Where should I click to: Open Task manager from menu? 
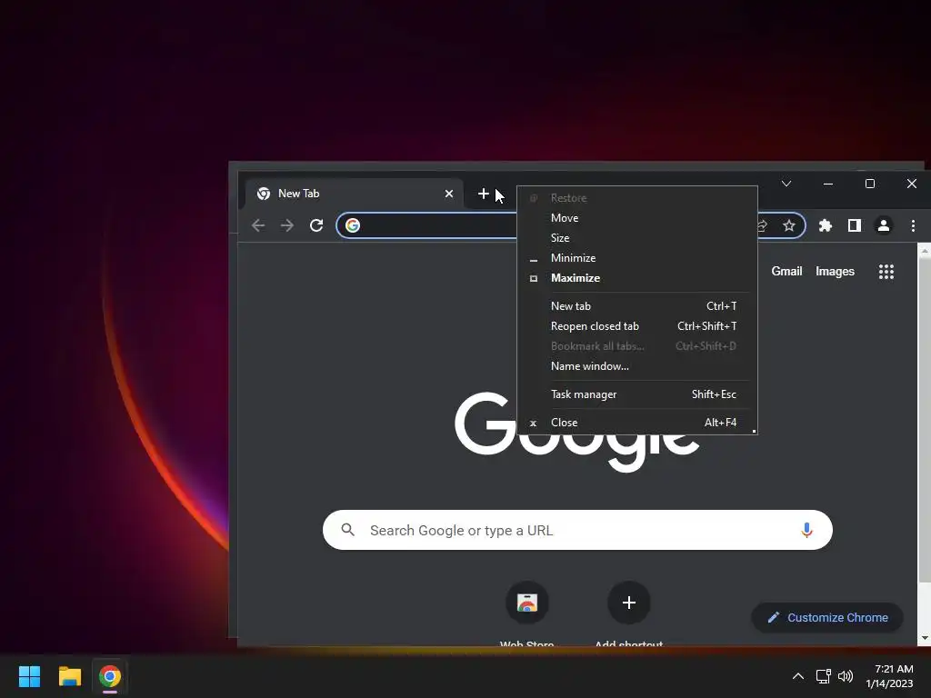pos(637,394)
